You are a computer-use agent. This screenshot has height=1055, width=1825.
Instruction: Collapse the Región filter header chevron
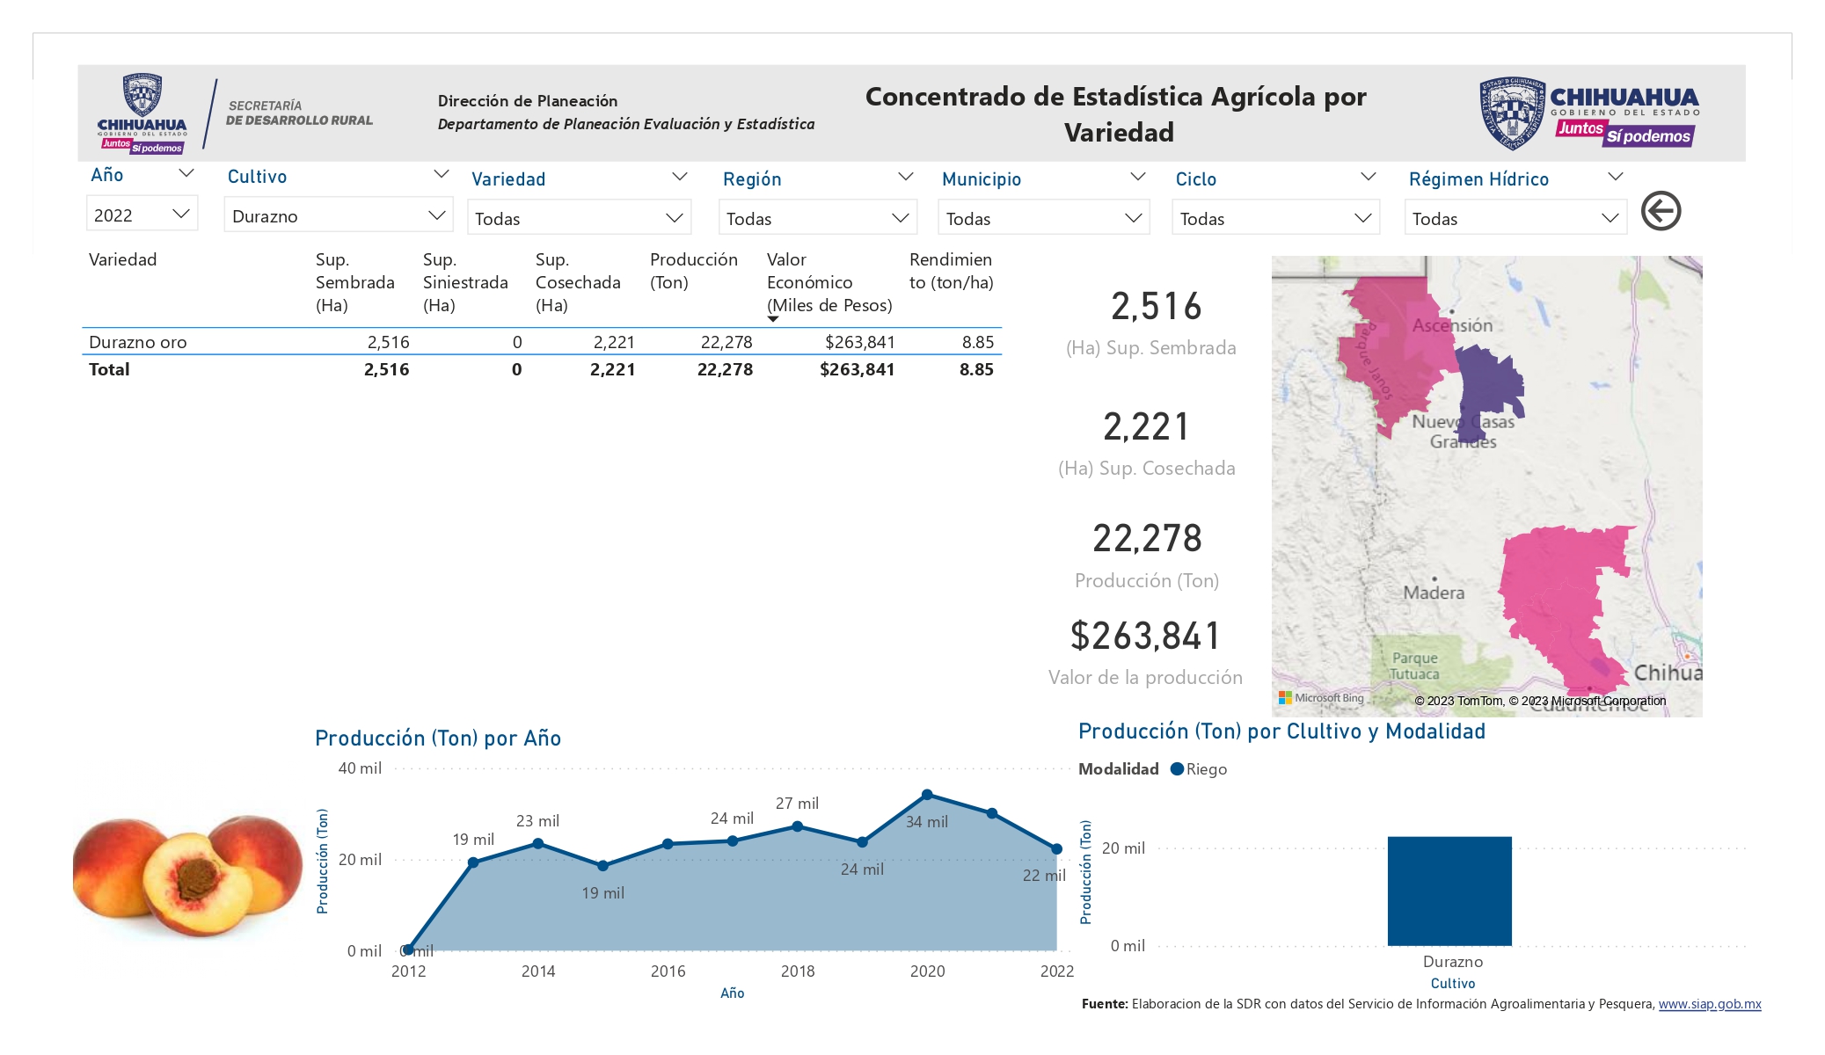(x=905, y=177)
